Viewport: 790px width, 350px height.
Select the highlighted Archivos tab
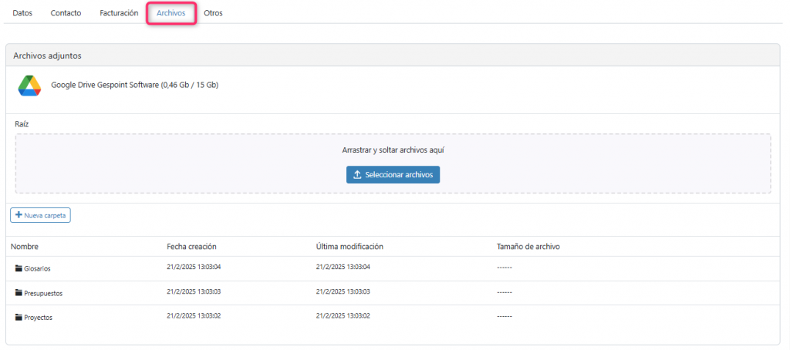click(x=170, y=13)
